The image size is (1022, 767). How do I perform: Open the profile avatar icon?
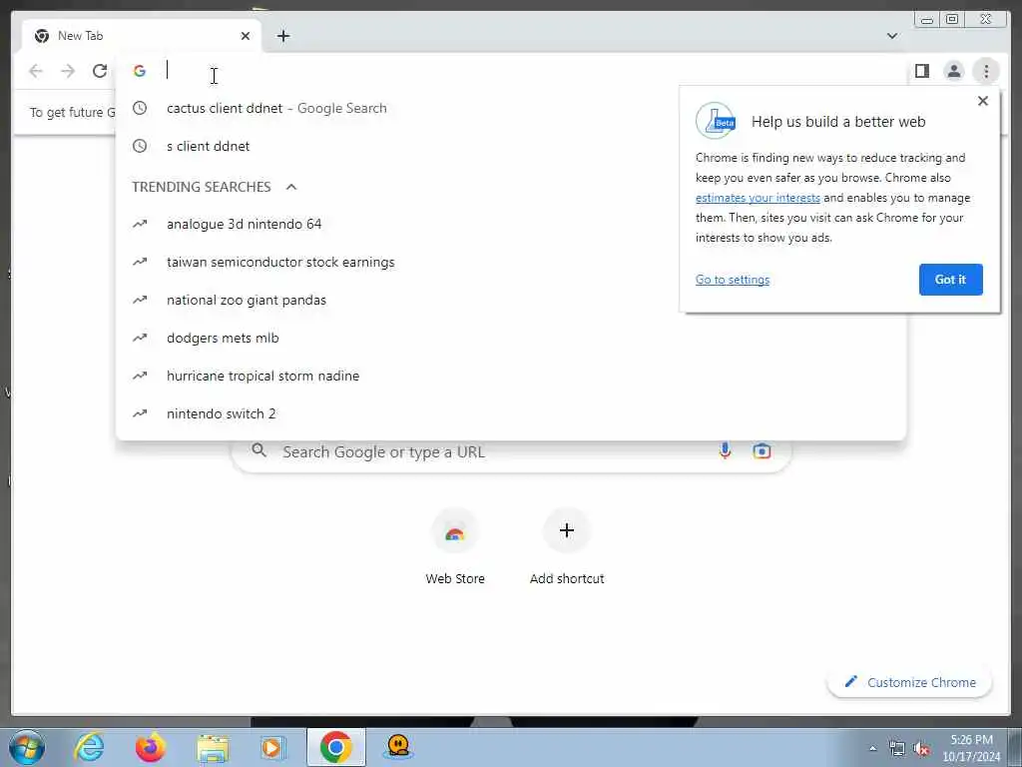pyautogui.click(x=953, y=71)
